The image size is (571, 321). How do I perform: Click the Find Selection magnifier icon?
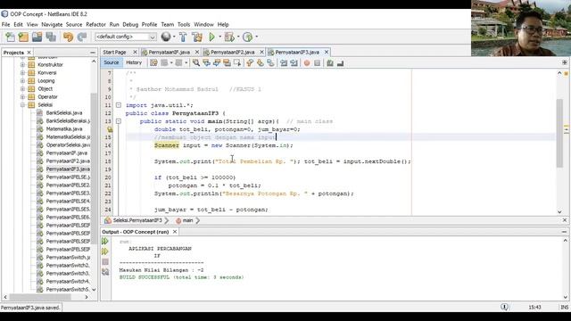point(196,63)
